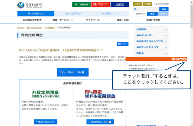Pop out the chat window icon
This screenshot has height=126, width=193.
[173, 59]
